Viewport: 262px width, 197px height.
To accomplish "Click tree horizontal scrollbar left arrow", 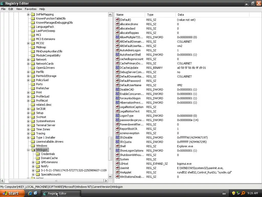I will (3, 181).
